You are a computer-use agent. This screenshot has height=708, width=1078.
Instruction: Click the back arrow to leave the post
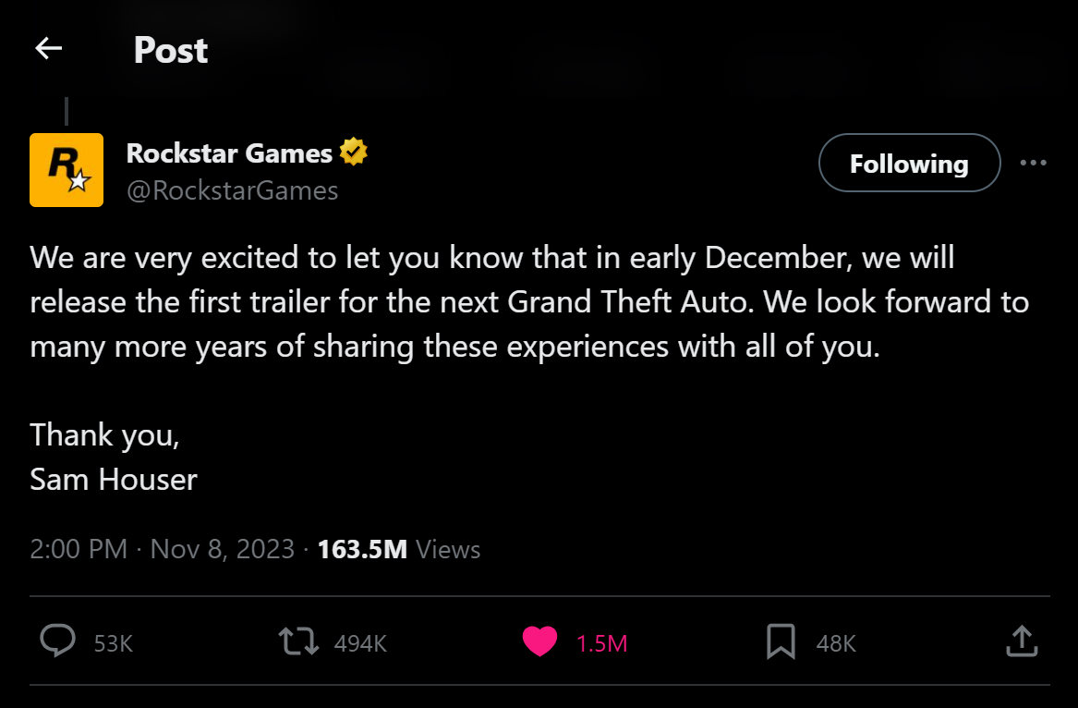tap(47, 48)
